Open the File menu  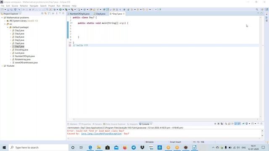click(x=3, y=6)
